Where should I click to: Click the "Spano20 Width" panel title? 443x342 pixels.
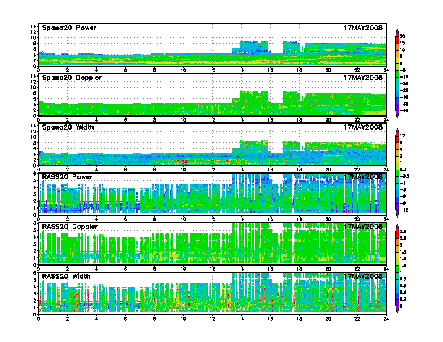pos(68,127)
